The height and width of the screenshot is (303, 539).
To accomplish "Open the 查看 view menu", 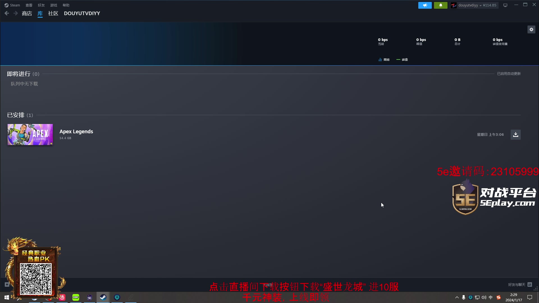I will [x=29, y=5].
